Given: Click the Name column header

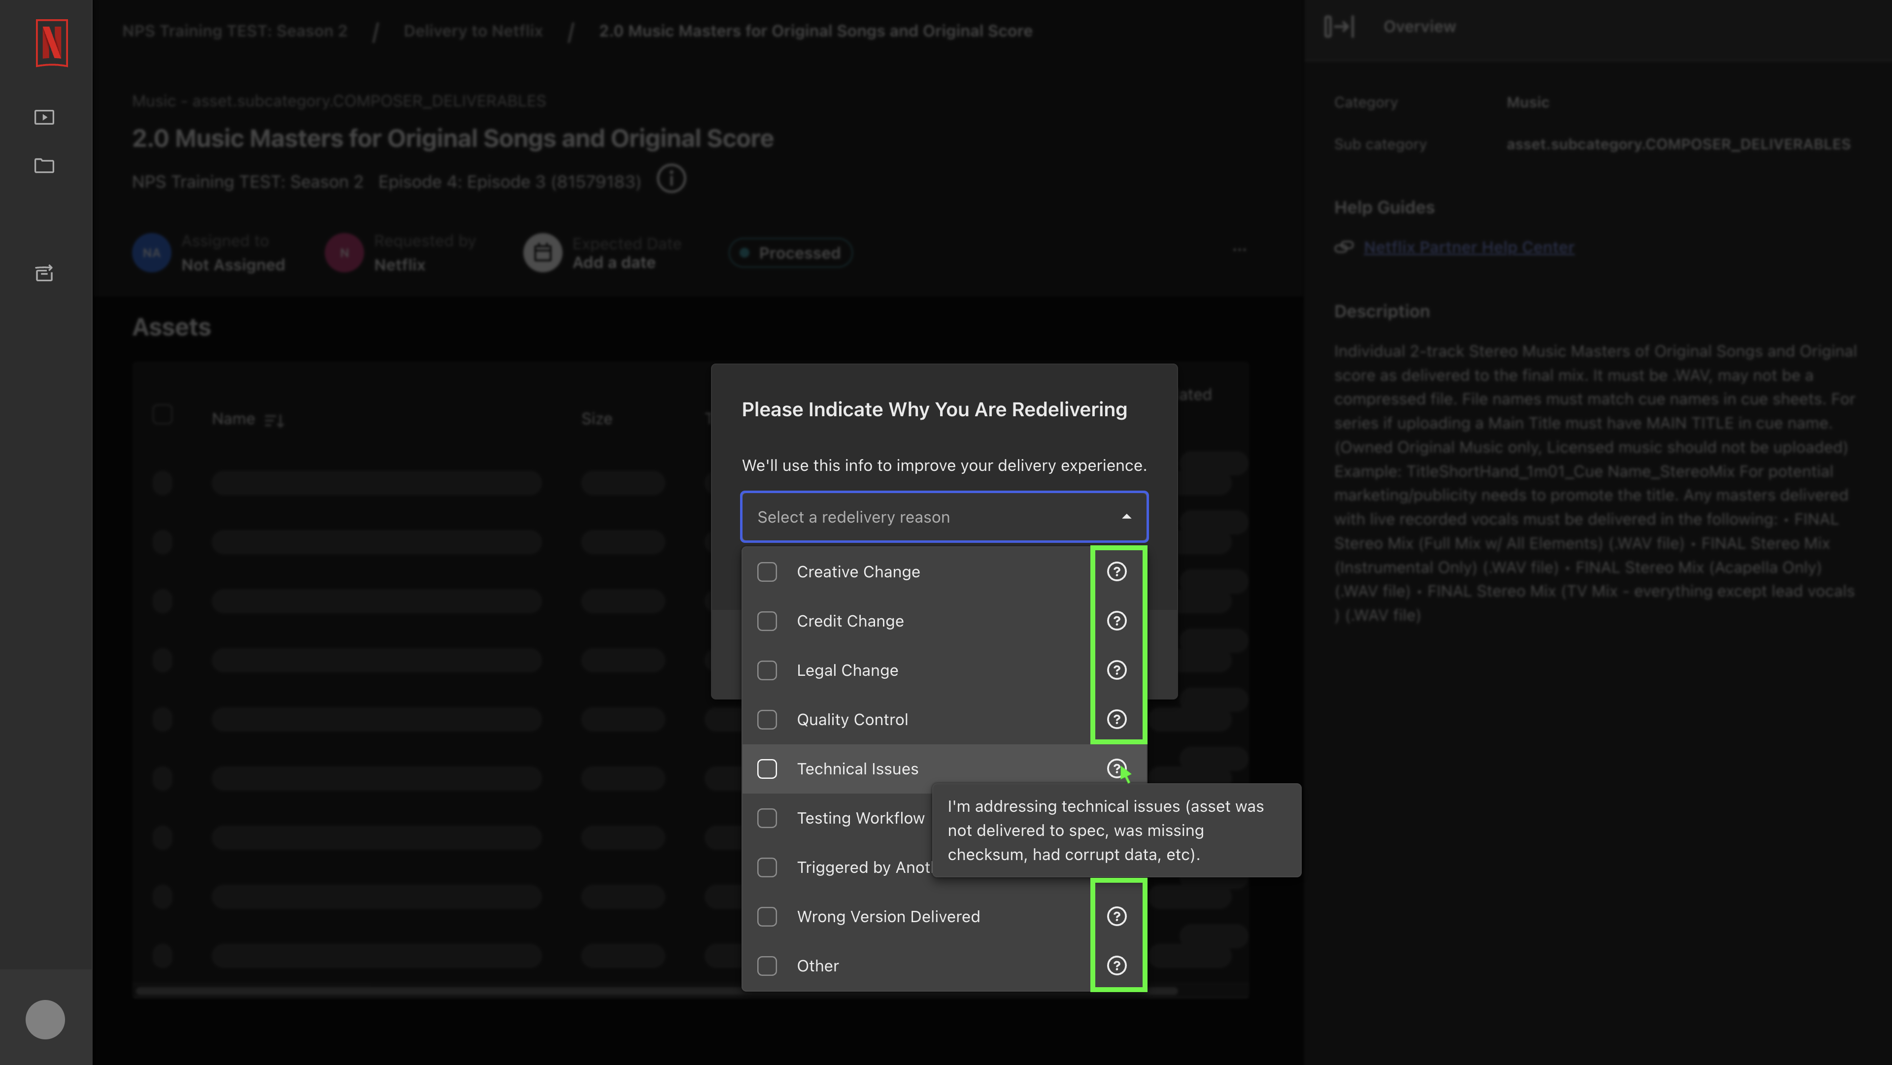Looking at the screenshot, I should [233, 418].
